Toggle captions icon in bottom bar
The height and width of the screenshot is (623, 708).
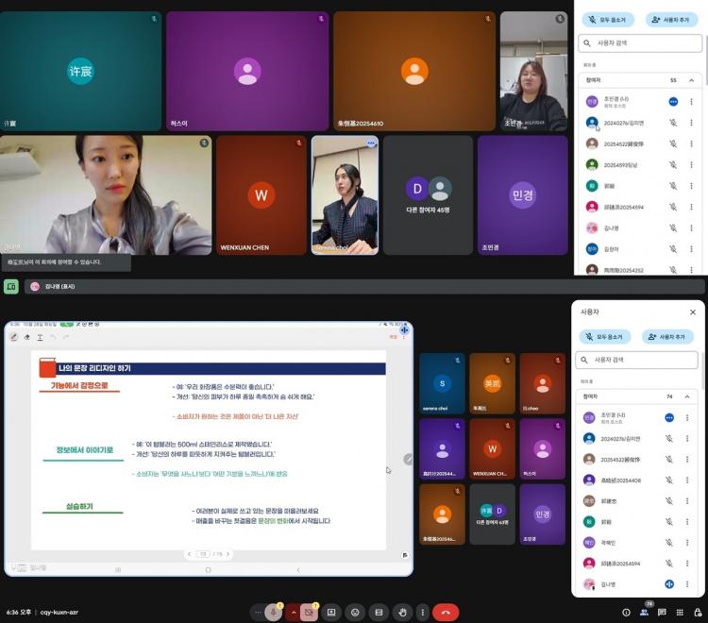pyautogui.click(x=379, y=612)
